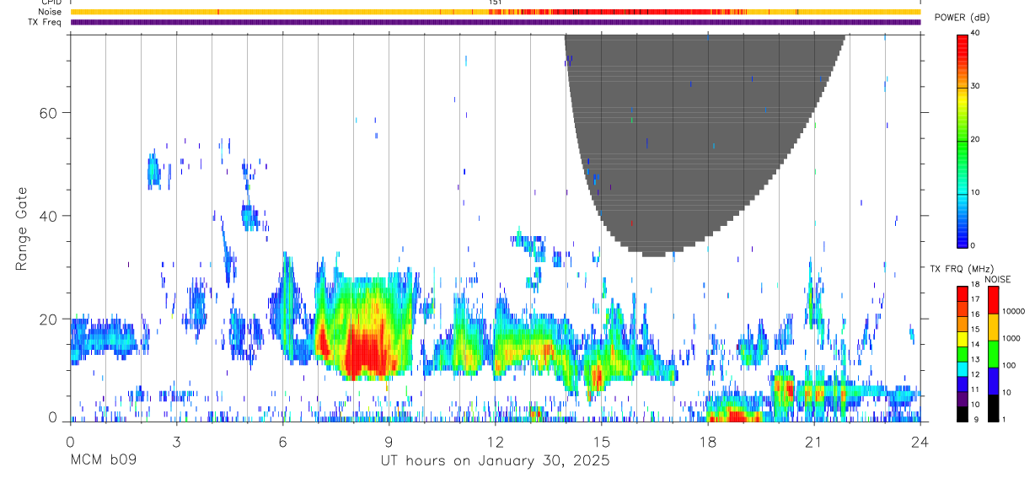
Task: Pick the black 9–10 MHz frequency swatch
Action: 963,413
